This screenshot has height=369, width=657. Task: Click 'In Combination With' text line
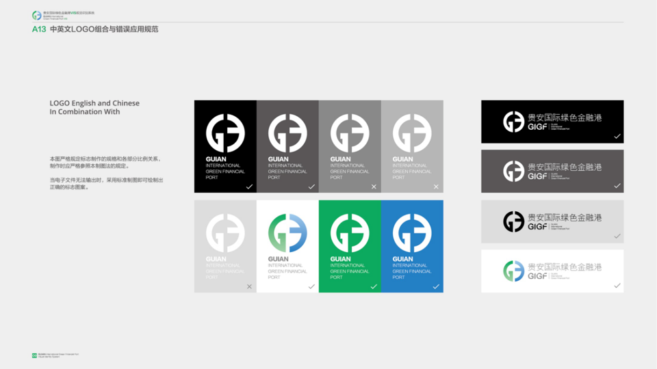(85, 111)
